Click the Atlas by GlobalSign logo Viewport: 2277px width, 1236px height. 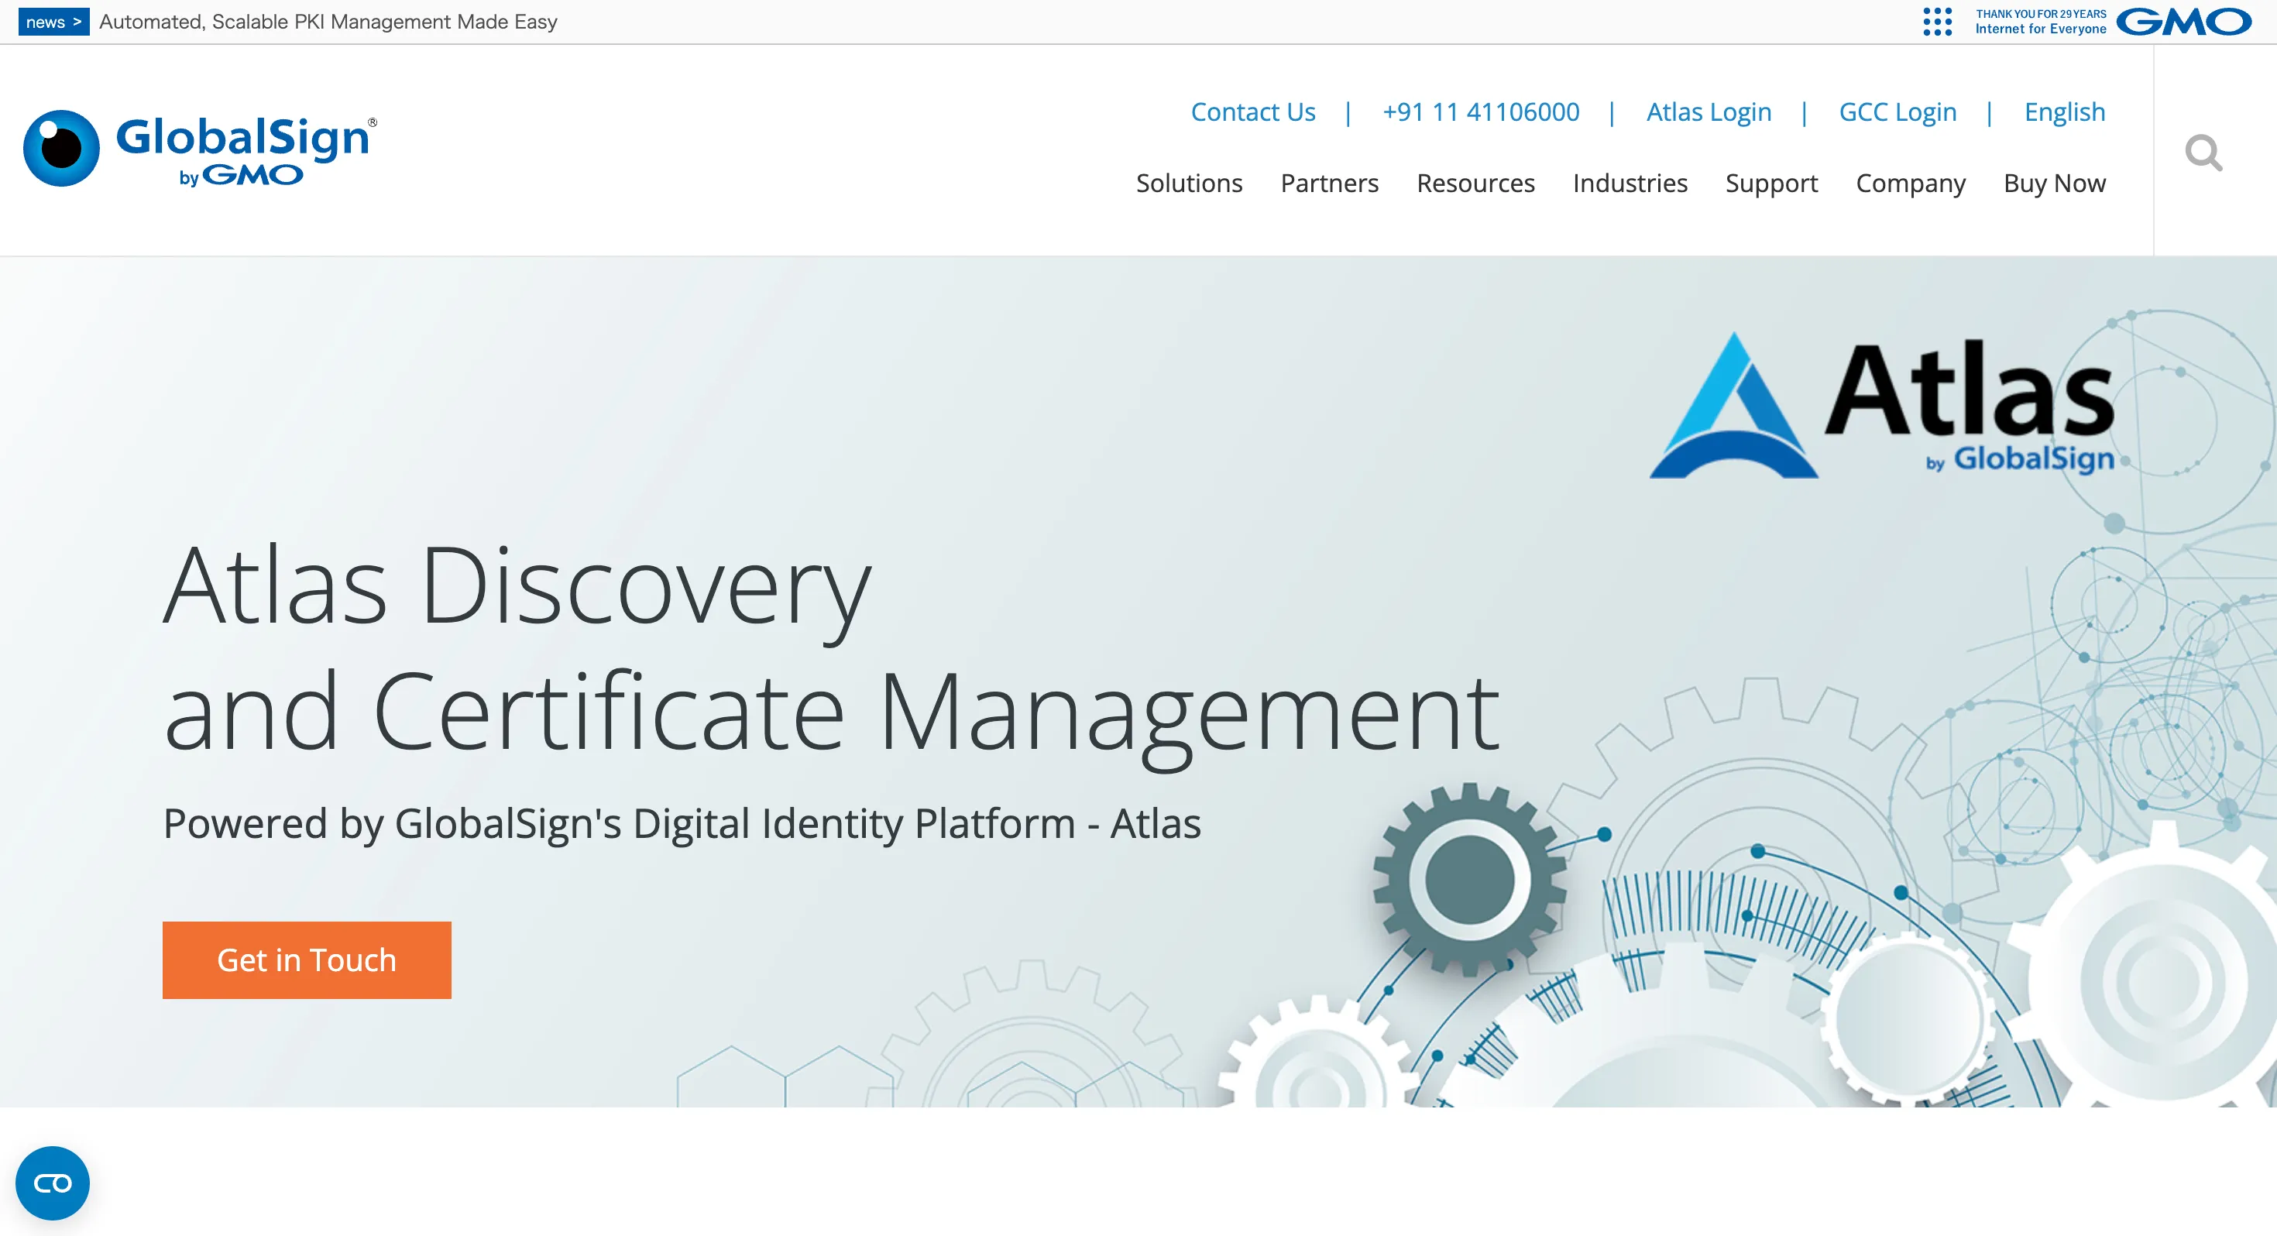[1883, 407]
